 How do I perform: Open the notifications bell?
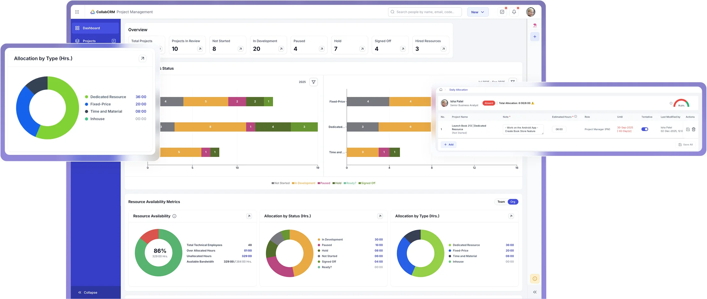click(514, 11)
